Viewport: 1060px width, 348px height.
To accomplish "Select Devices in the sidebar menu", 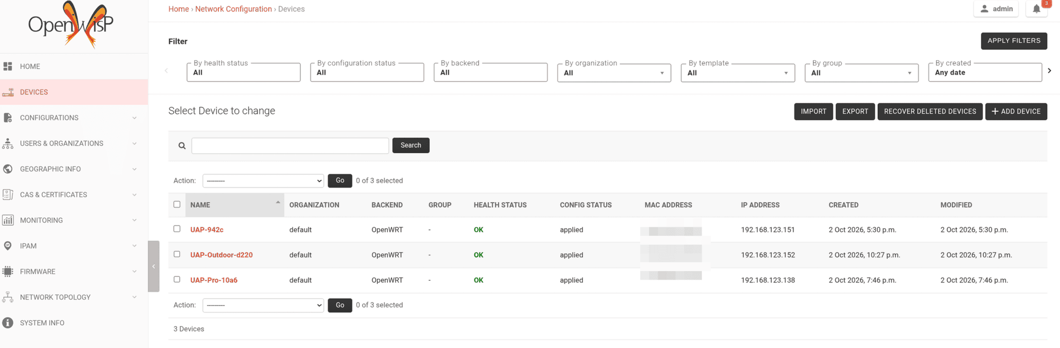I will 74,92.
